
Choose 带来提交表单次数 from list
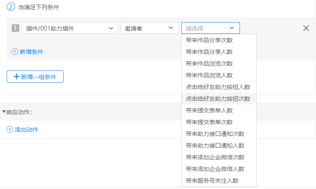(x=219, y=122)
